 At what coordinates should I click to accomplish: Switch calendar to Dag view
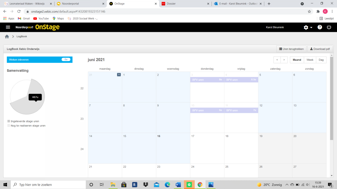321,60
